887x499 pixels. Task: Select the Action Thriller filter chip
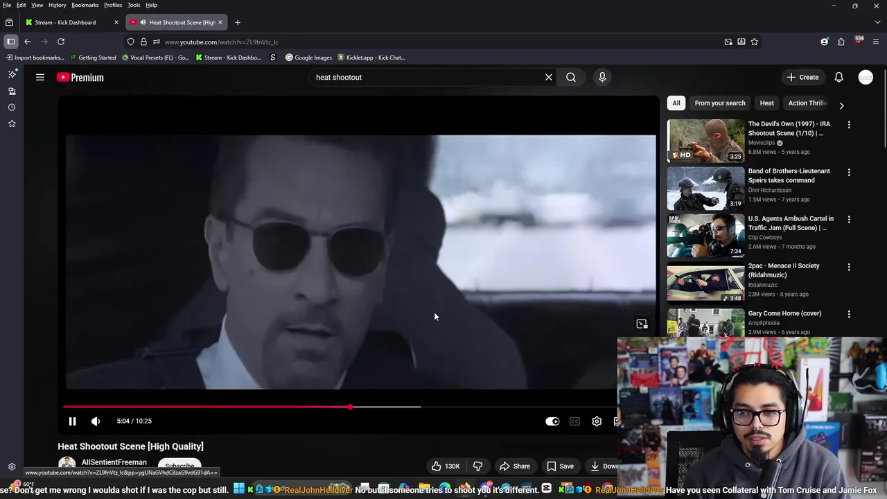(x=807, y=103)
